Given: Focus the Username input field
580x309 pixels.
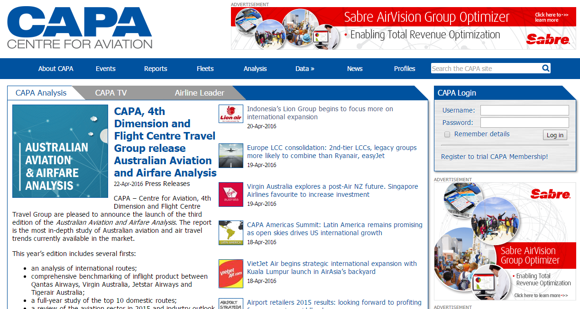Looking at the screenshot, I should (x=525, y=110).
